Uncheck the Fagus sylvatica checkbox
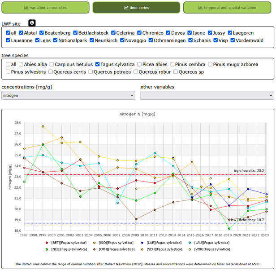This screenshot has width=276, height=275. point(98,64)
